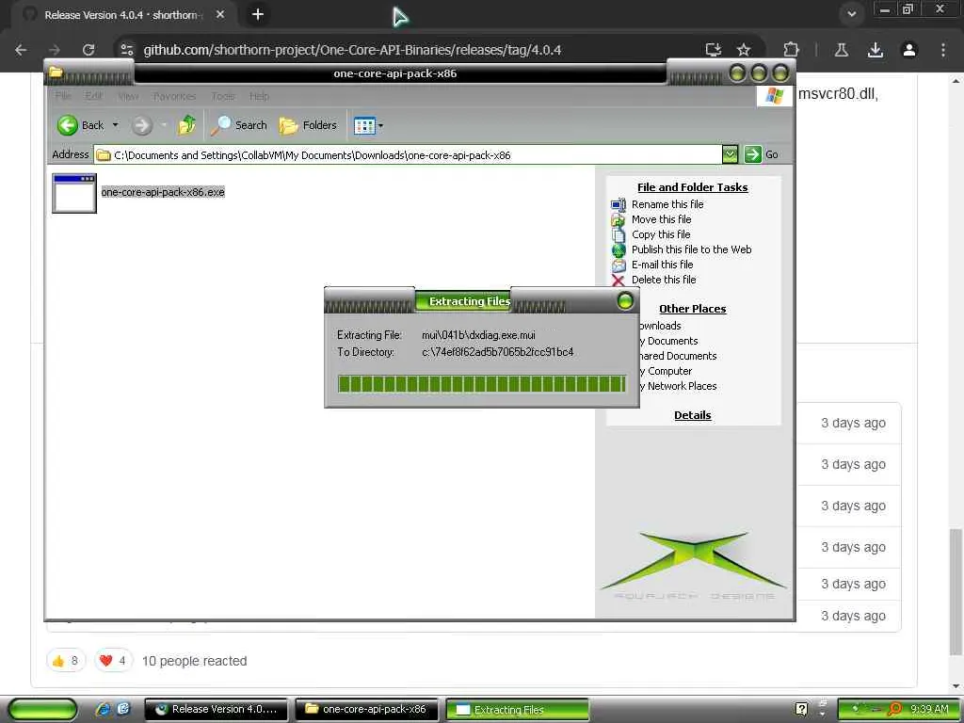Screen dimensions: 964x723
Task: Open the tab search dropdown chevron
Action: pos(851,14)
